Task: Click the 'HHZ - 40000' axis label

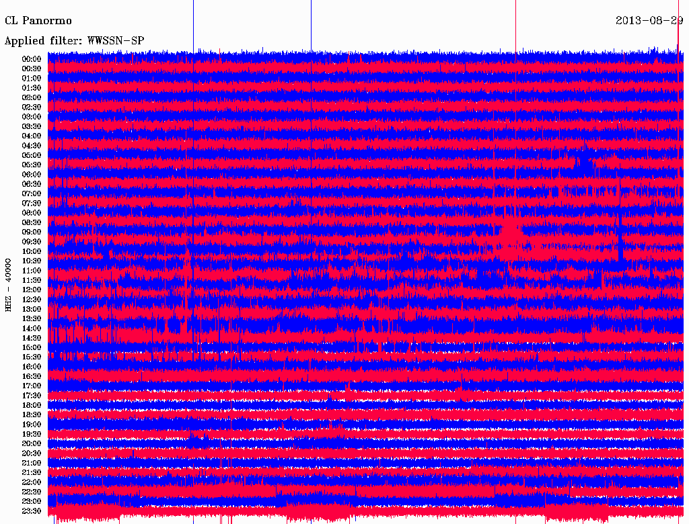Action: (x=8, y=285)
